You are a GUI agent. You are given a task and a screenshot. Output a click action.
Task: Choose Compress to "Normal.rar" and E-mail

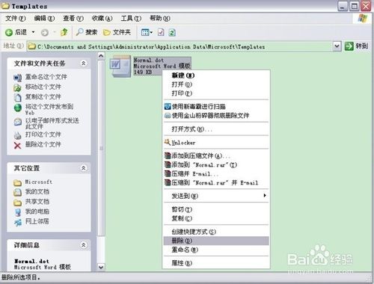point(216,183)
